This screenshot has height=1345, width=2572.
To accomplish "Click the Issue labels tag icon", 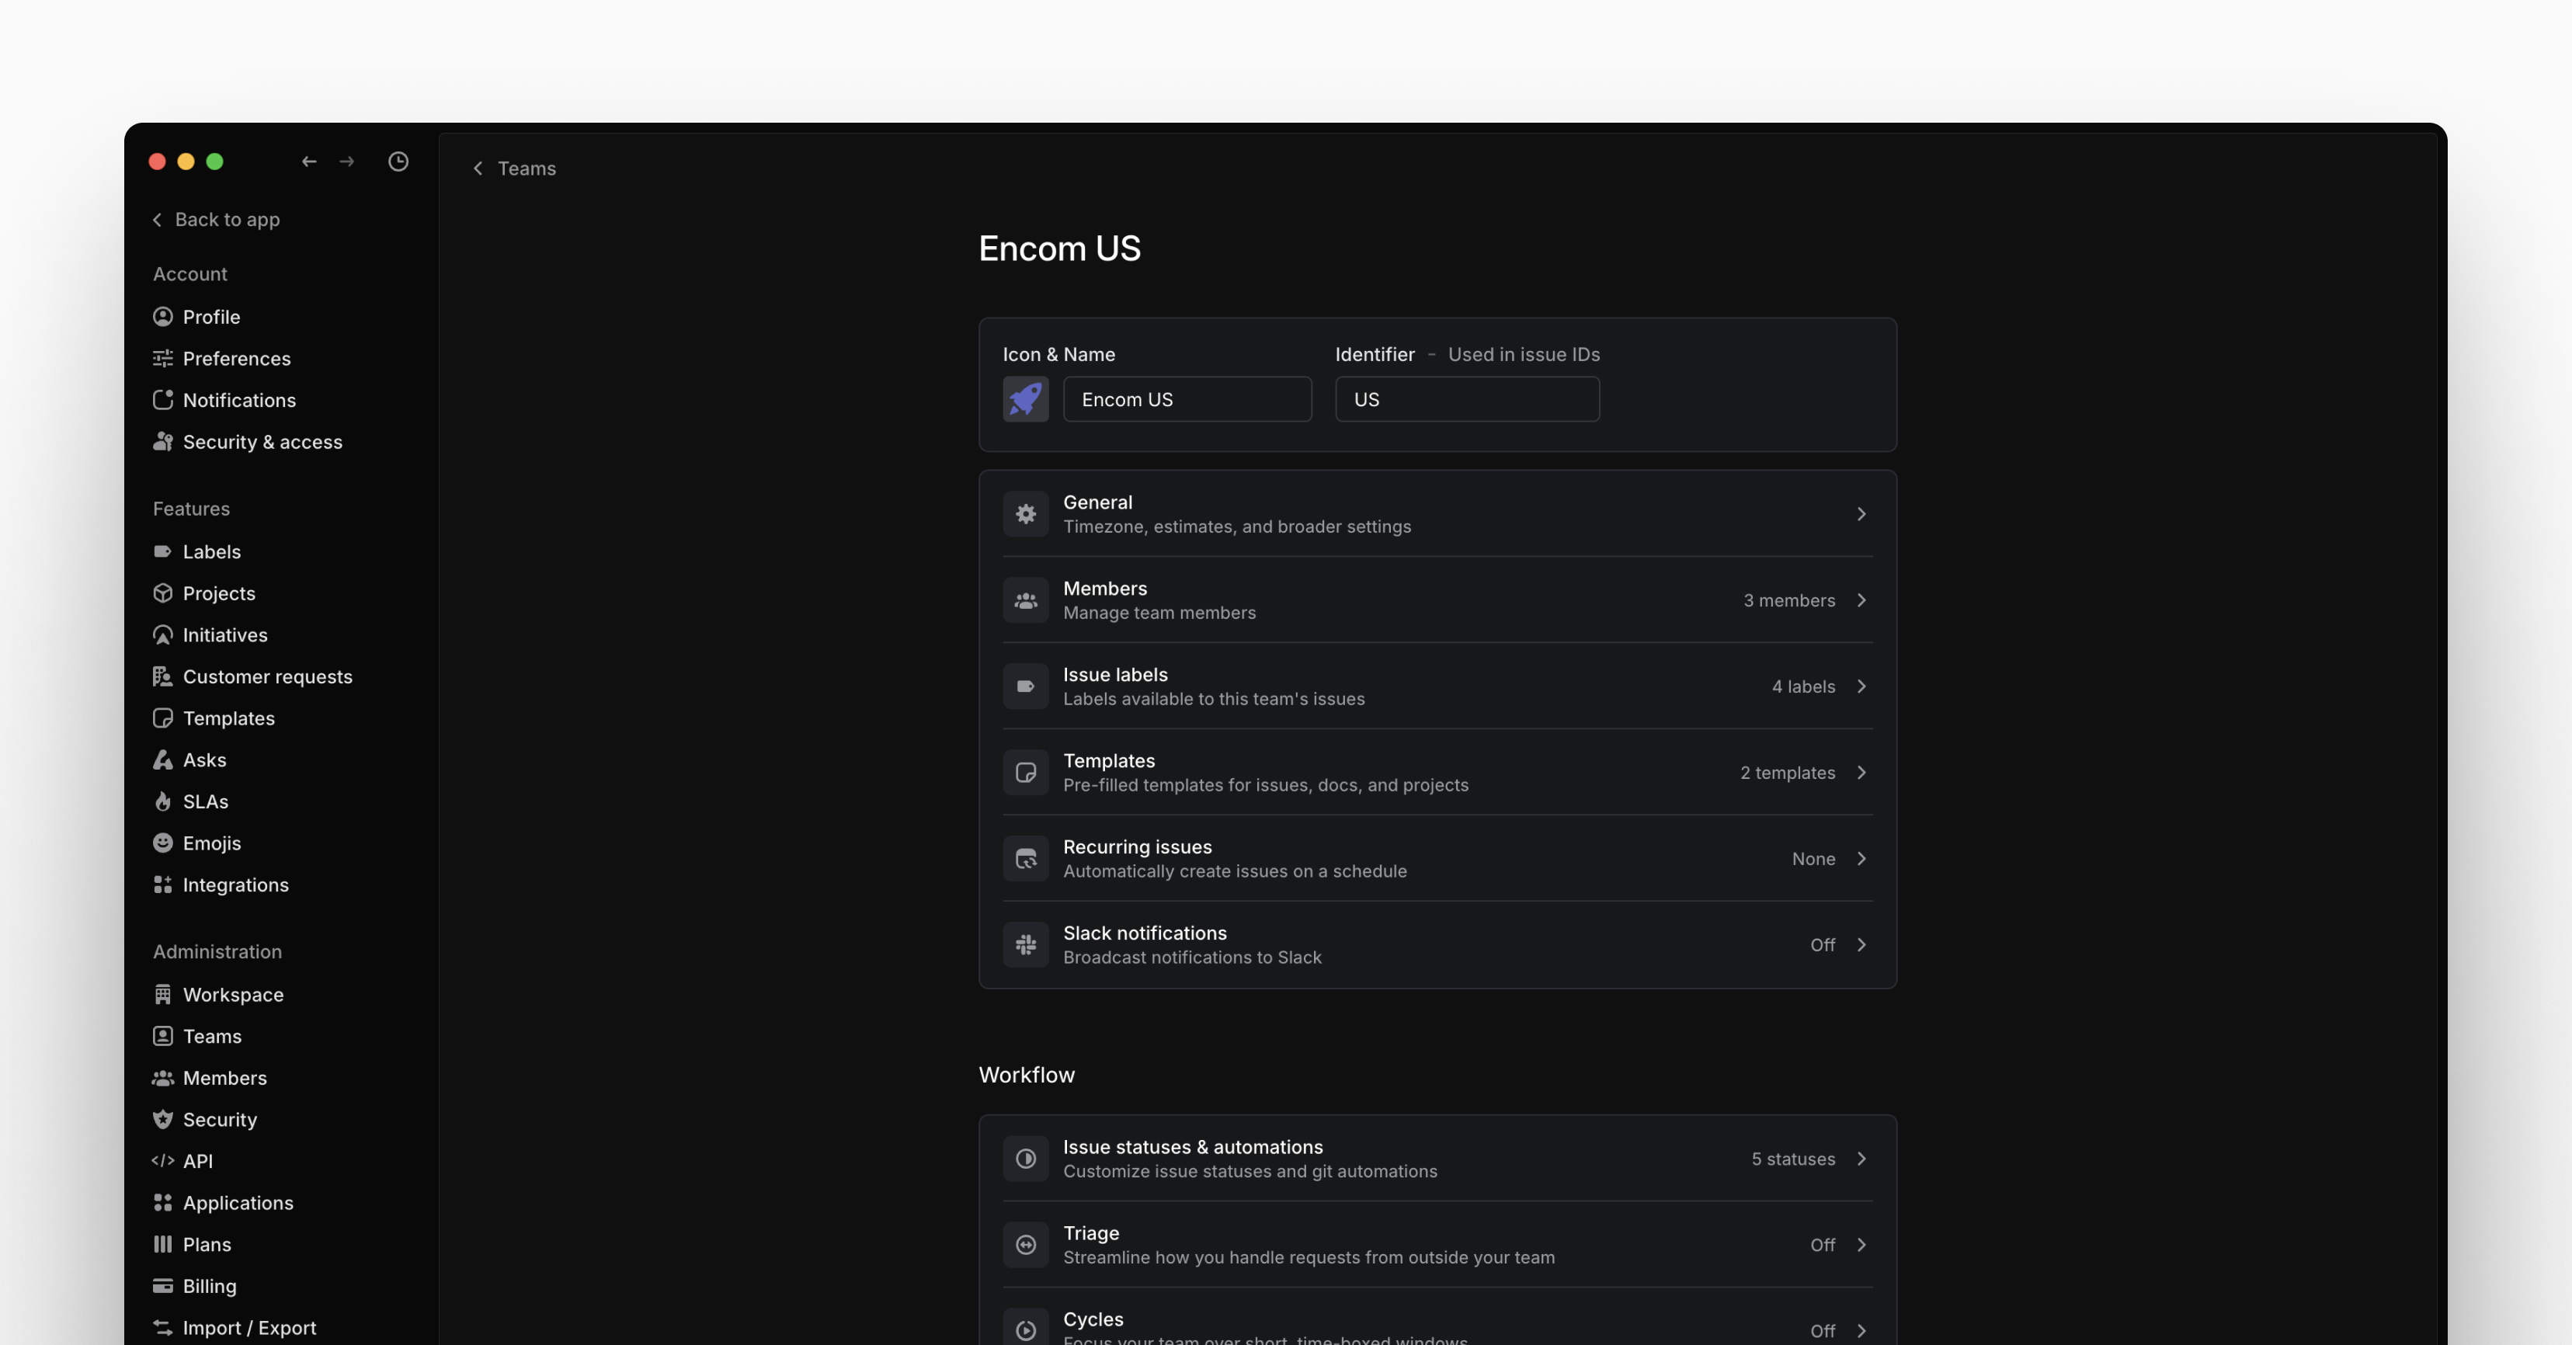I will pyautogui.click(x=1025, y=686).
